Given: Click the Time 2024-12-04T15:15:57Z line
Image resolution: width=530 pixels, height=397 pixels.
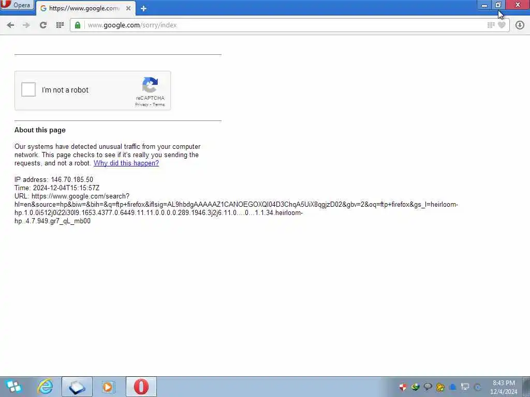Looking at the screenshot, I should point(57,188).
